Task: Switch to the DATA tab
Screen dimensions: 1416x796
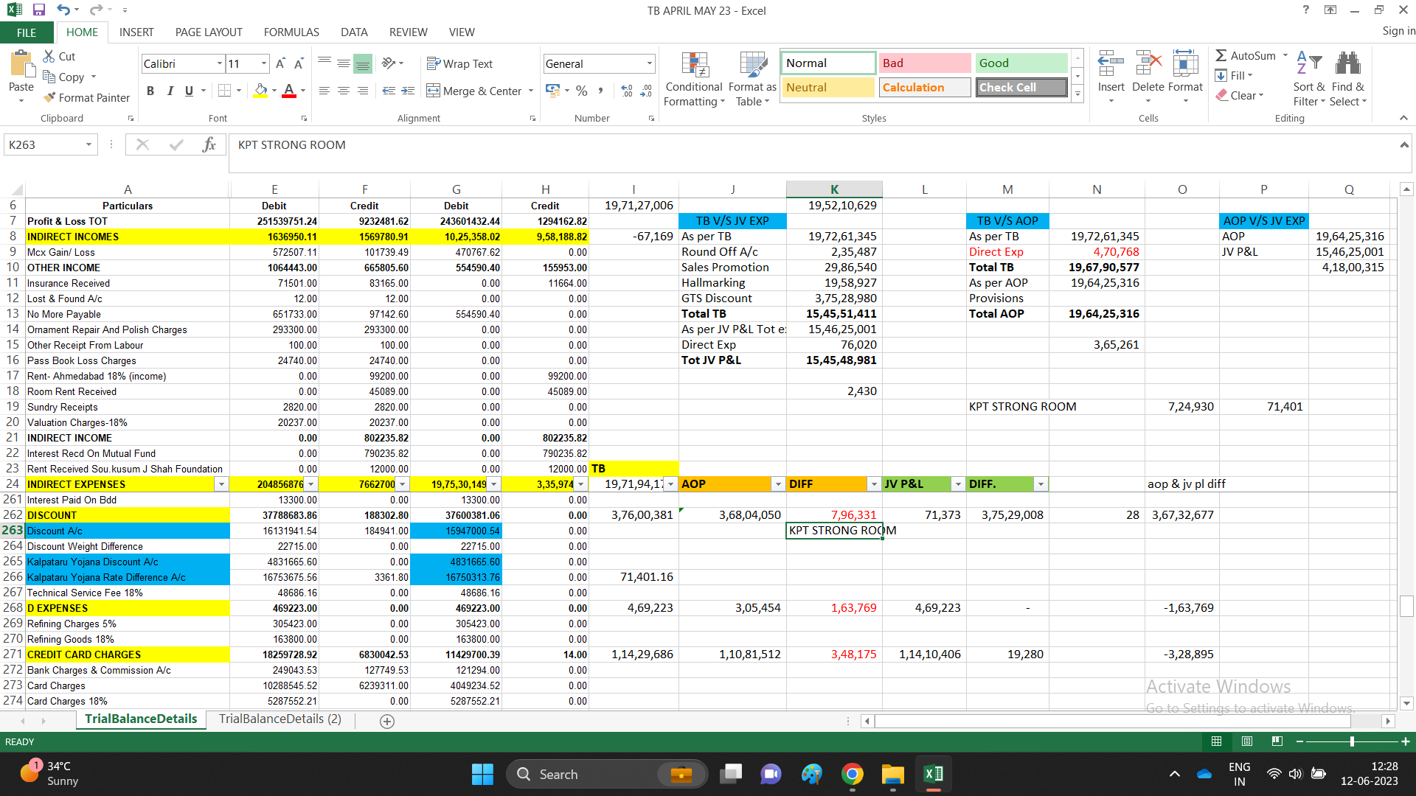Action: [354, 32]
